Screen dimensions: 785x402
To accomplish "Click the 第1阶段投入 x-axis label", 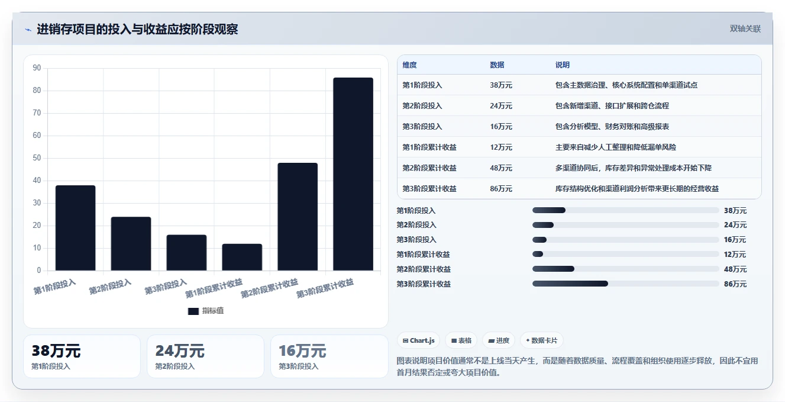I will tap(54, 287).
